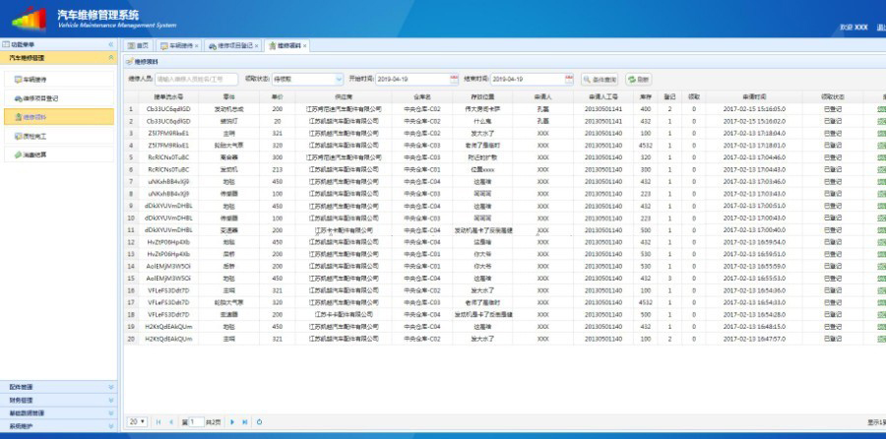Select 质检完工 in the sidebar

pos(35,136)
